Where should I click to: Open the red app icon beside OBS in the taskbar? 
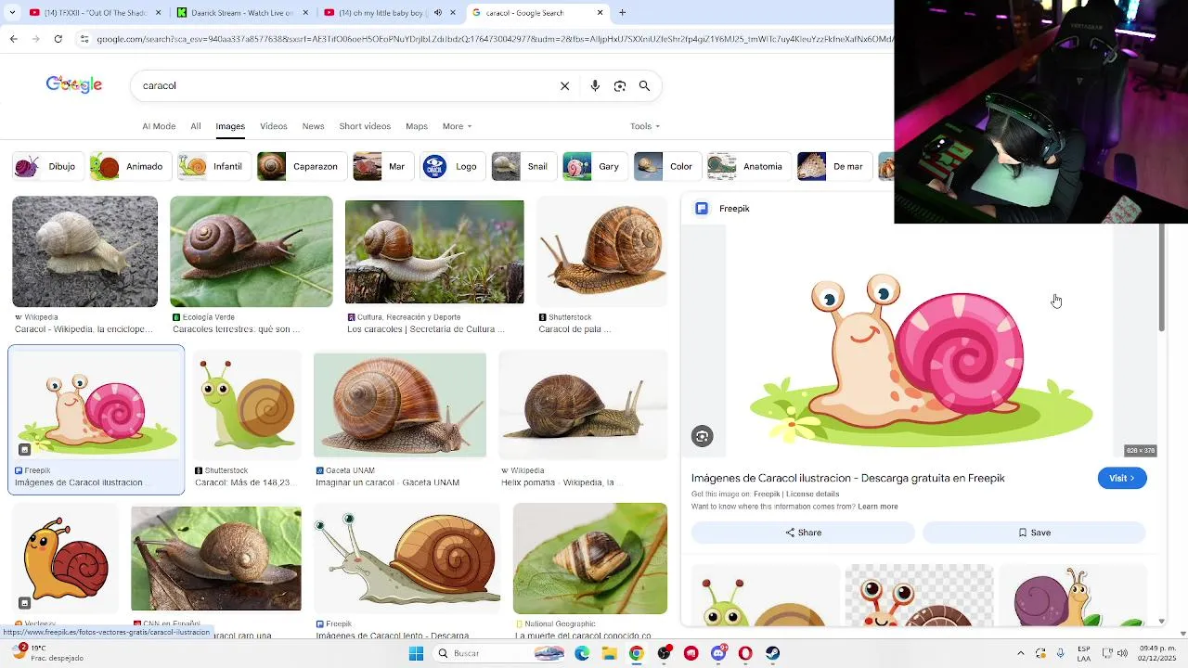691,653
